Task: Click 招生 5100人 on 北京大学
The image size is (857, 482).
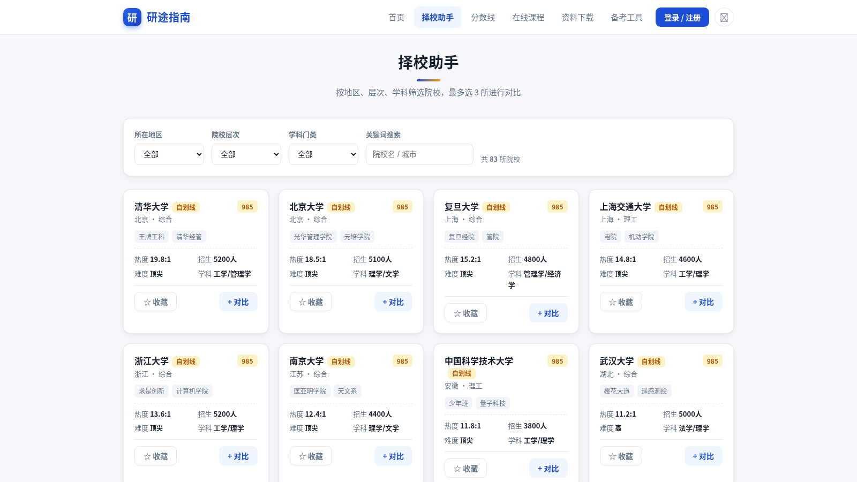Action: click(372, 259)
